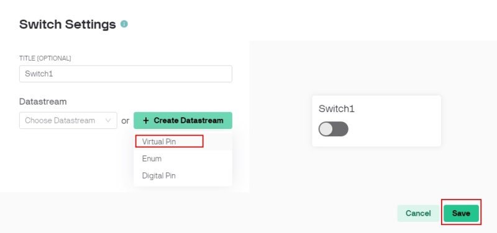Click the TITLE (OPTIONAL) field label
This screenshot has width=497, height=233.
click(x=45, y=58)
